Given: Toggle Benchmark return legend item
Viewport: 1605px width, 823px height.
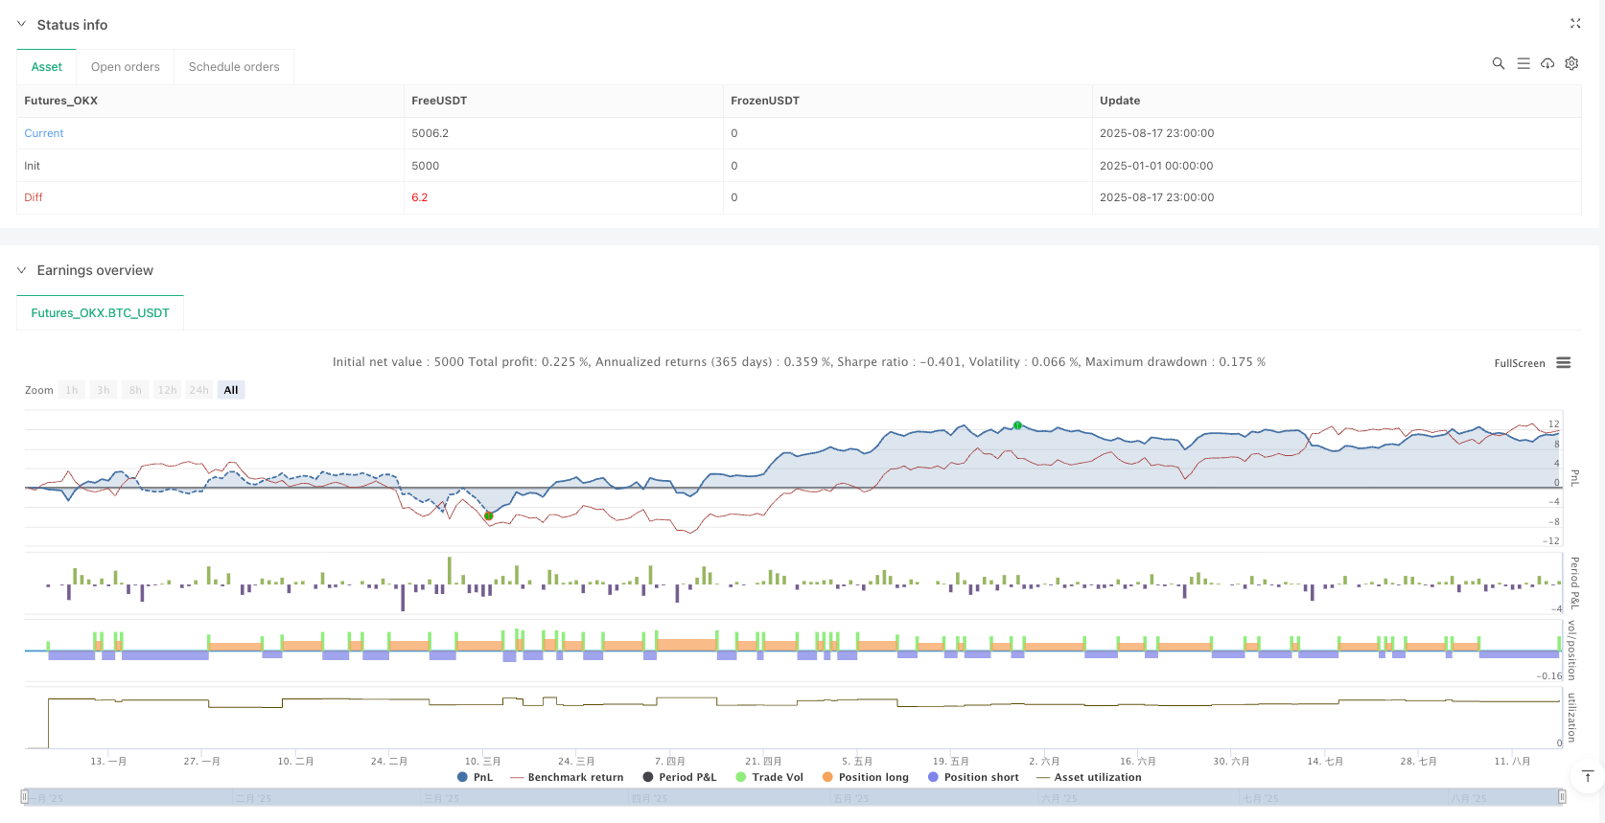Looking at the screenshot, I should click(567, 777).
